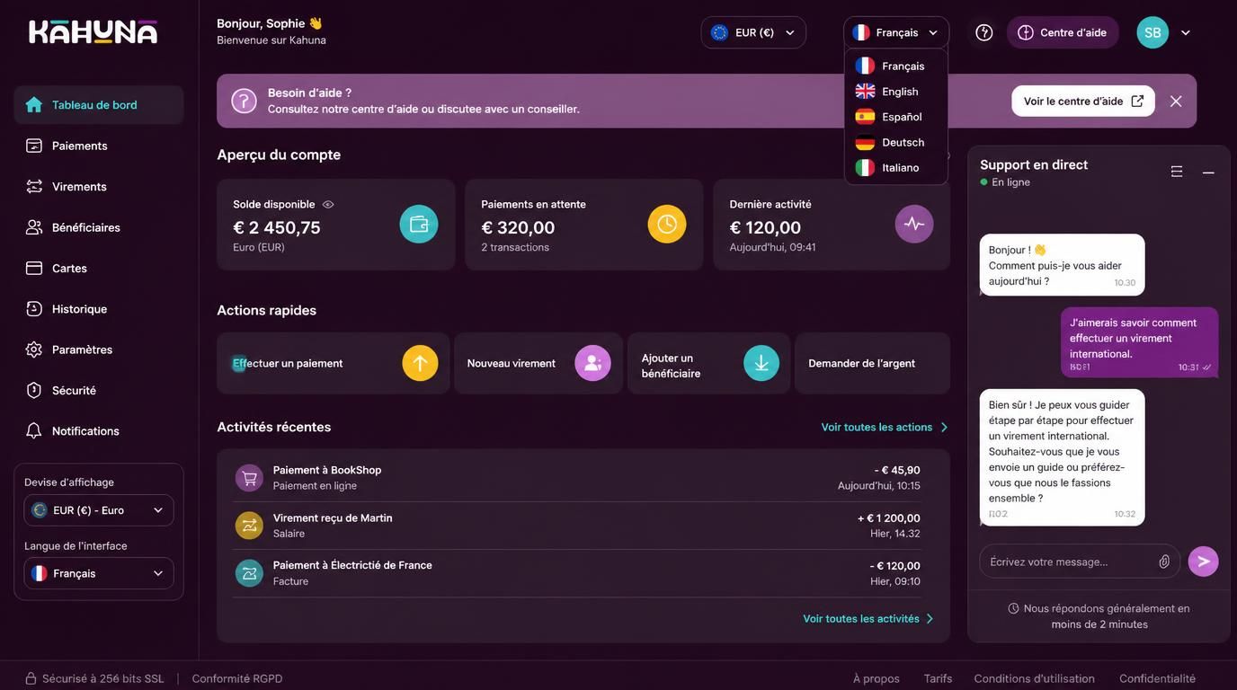Click the purple person icon for Nouveau virement
The height and width of the screenshot is (690, 1237).
[592, 363]
